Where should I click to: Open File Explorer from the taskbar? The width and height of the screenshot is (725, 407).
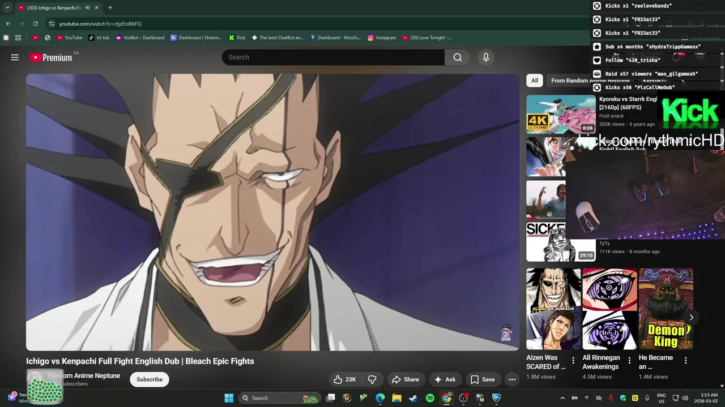click(396, 398)
